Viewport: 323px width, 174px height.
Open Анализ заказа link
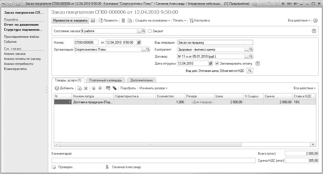click(15, 54)
